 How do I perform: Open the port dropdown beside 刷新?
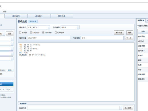2,34
